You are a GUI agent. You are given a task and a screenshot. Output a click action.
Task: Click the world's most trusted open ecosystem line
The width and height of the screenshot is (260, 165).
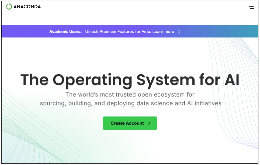tap(130, 95)
